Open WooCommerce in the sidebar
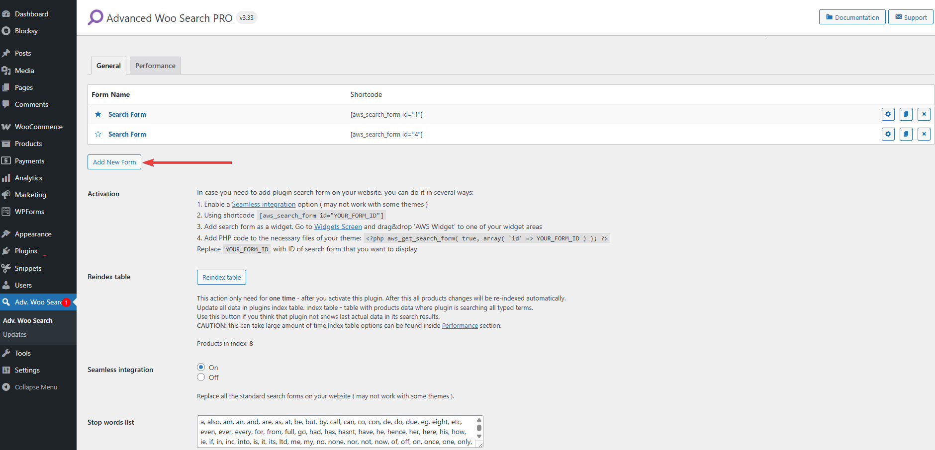Viewport: 935px width, 450px height. [38, 127]
